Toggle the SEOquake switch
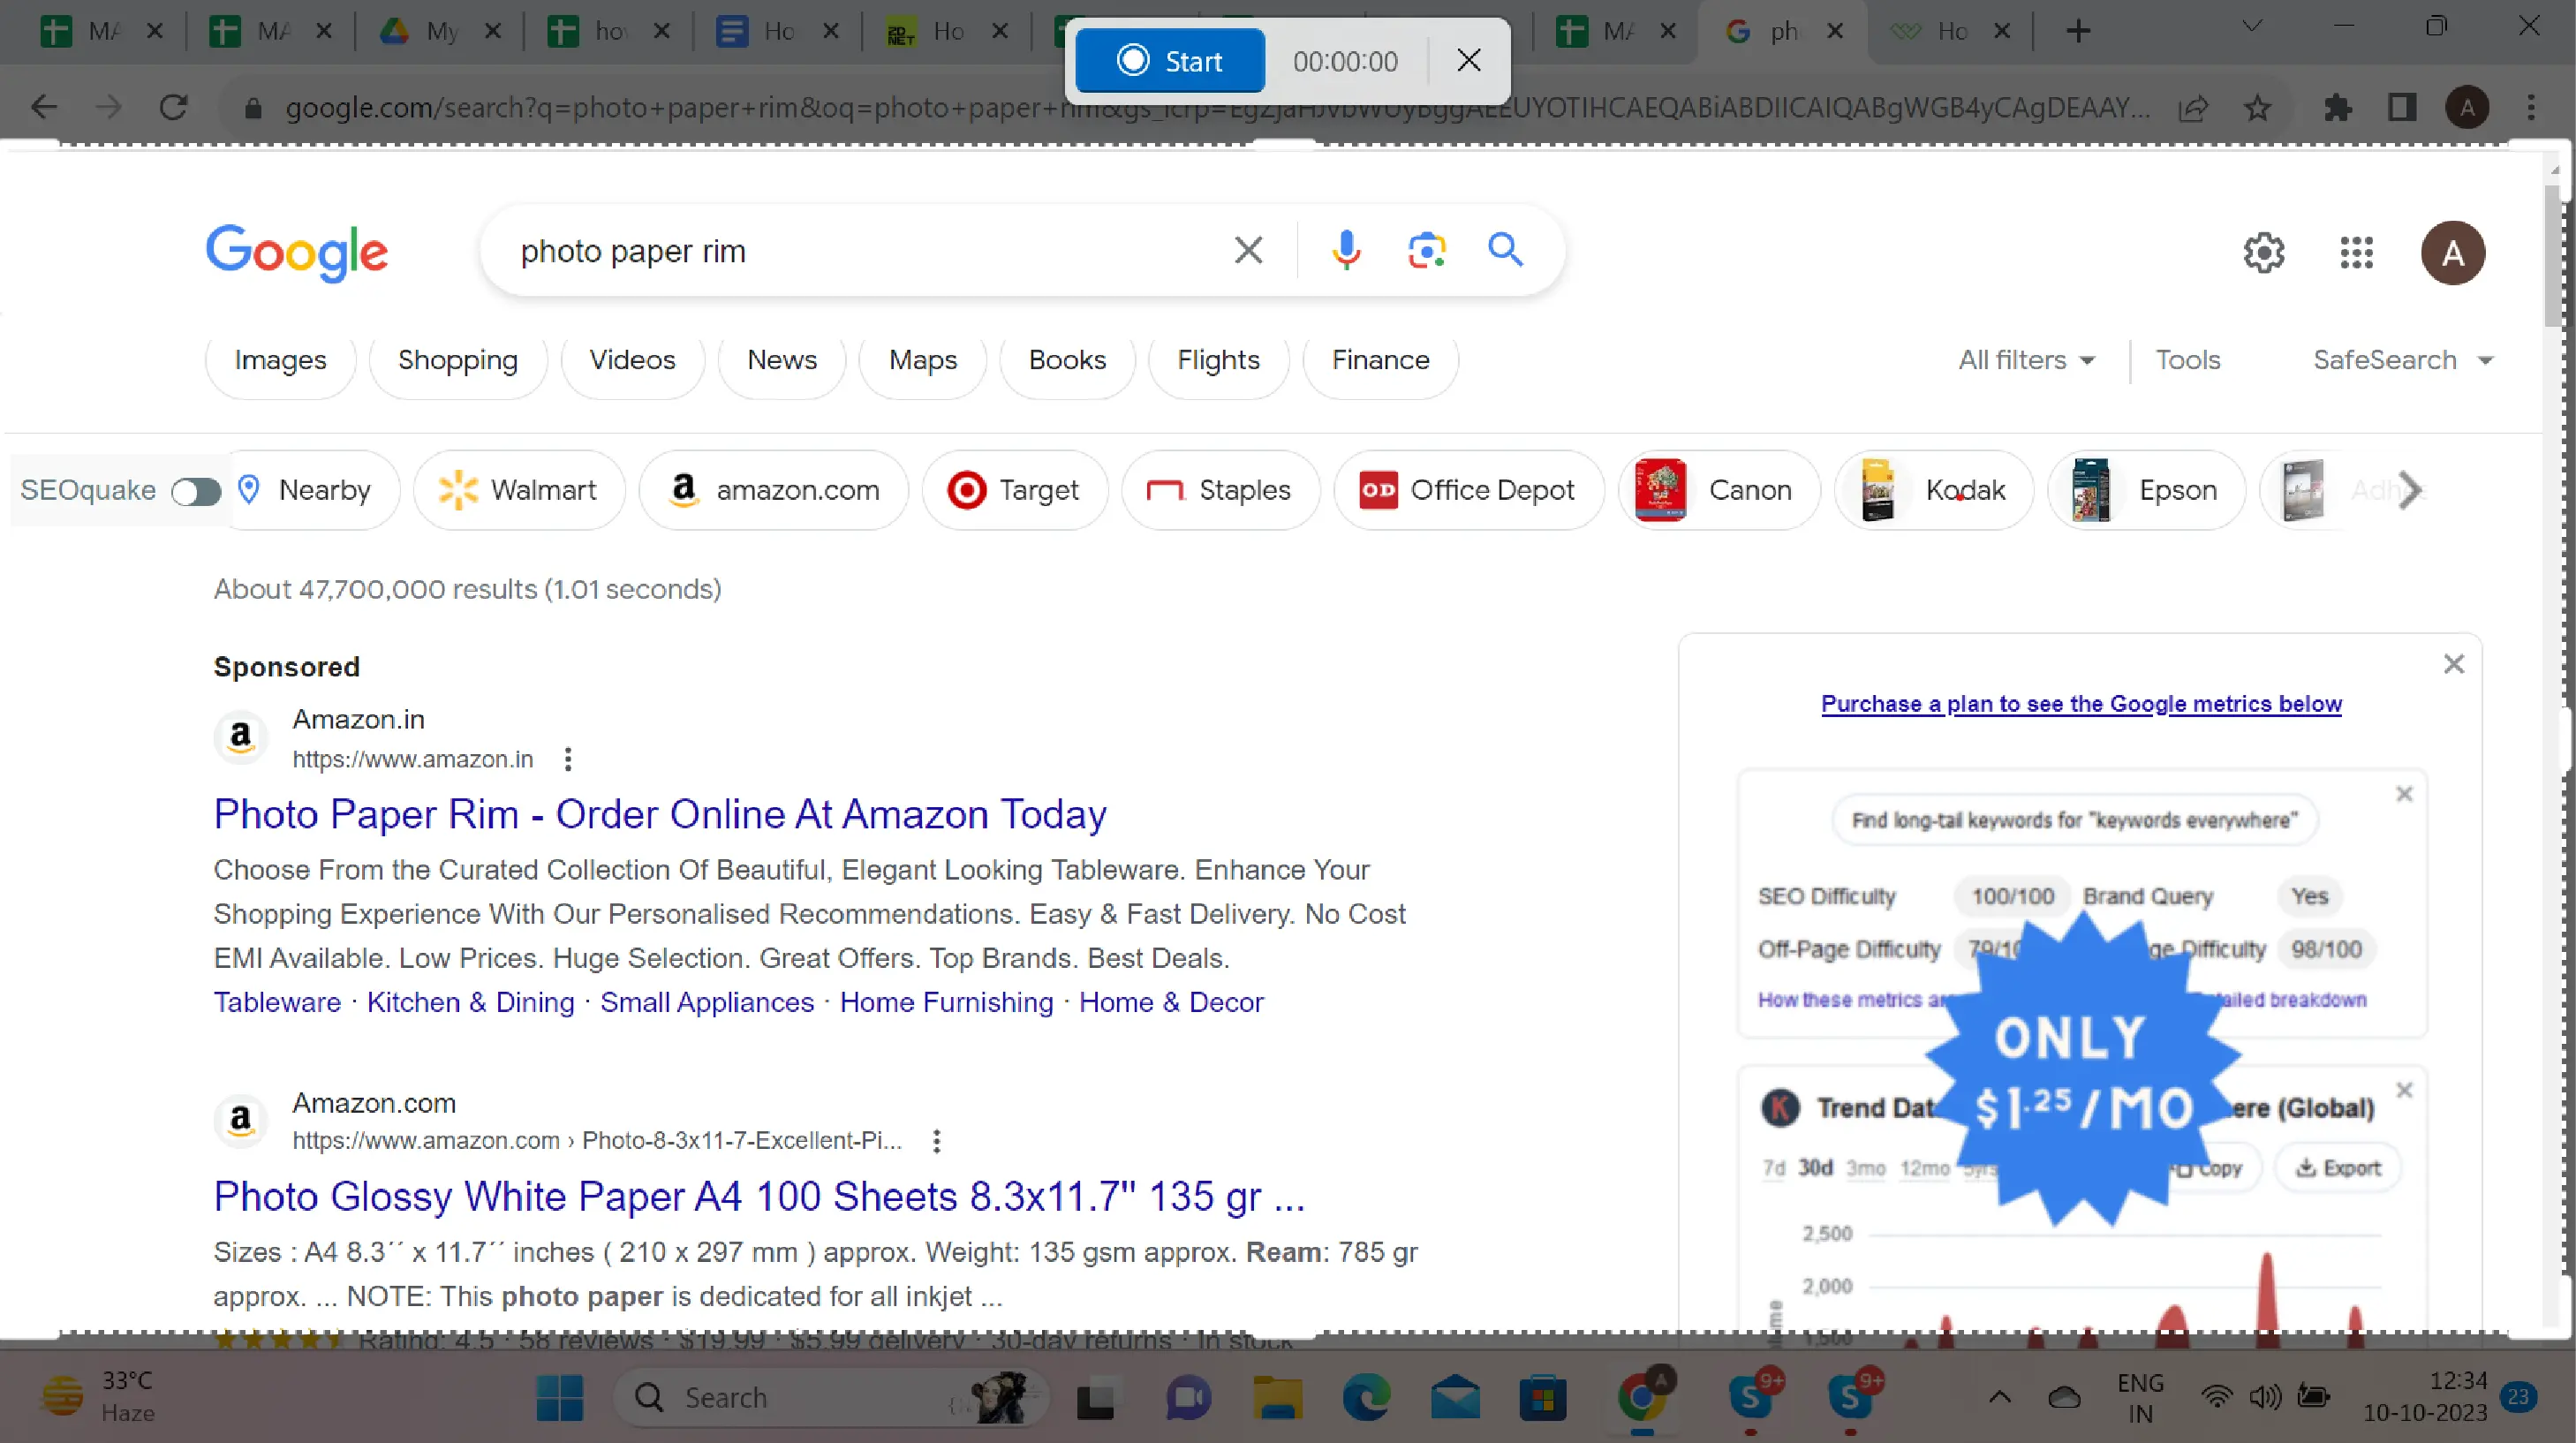This screenshot has width=2576, height=1443. [x=196, y=491]
